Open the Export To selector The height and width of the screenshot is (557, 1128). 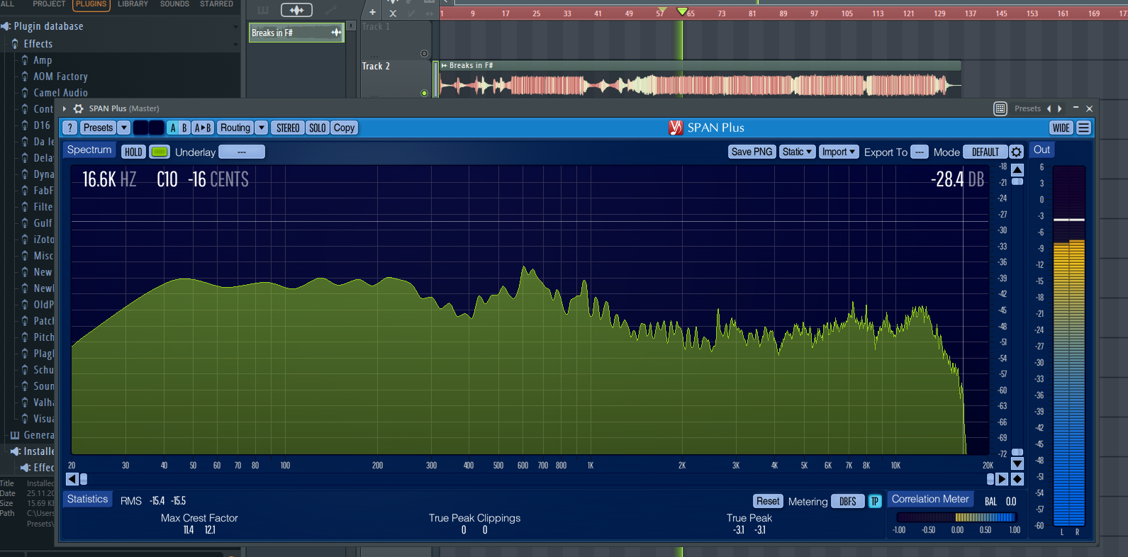pos(919,152)
